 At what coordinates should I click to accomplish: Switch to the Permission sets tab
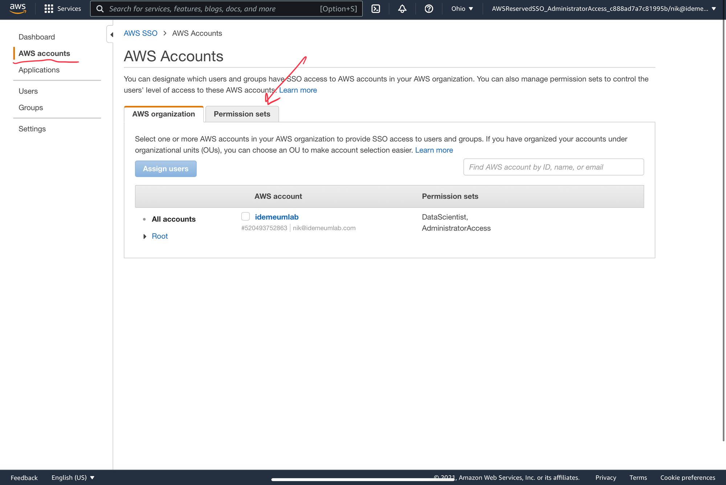242,114
